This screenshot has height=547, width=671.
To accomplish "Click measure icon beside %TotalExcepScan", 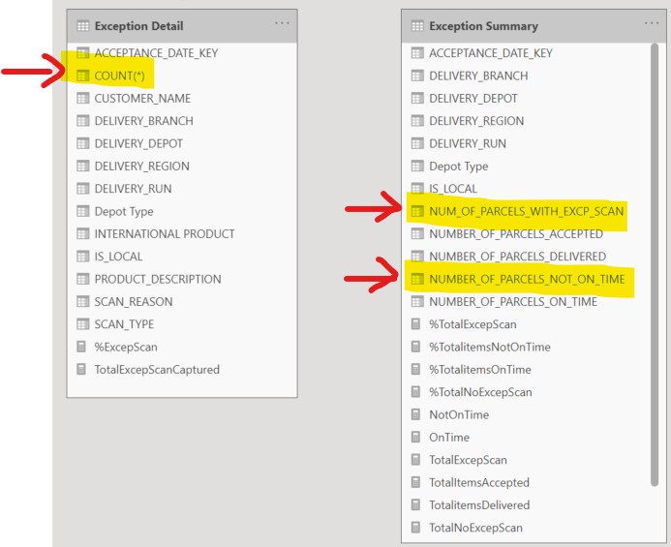I will coord(416,324).
